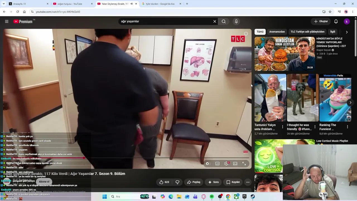Open options for Tantunici Yalçın short
The width and height of the screenshot is (357, 201).
pos(283,127)
